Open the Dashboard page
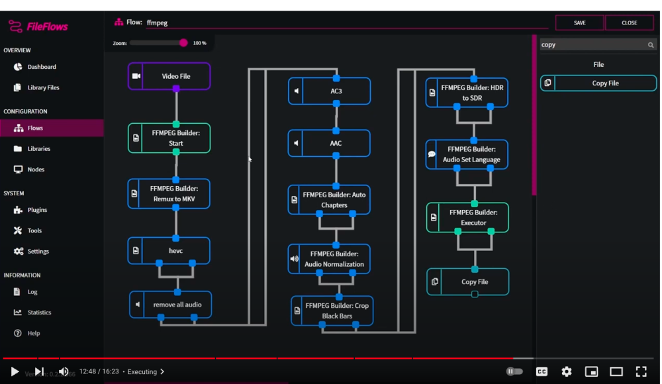This screenshot has height=384, width=662. click(x=42, y=67)
